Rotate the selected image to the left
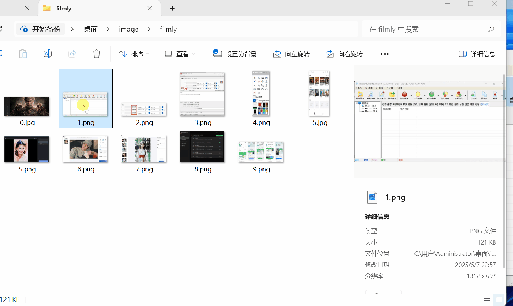Viewport: 513px width, 306px height. click(291, 53)
